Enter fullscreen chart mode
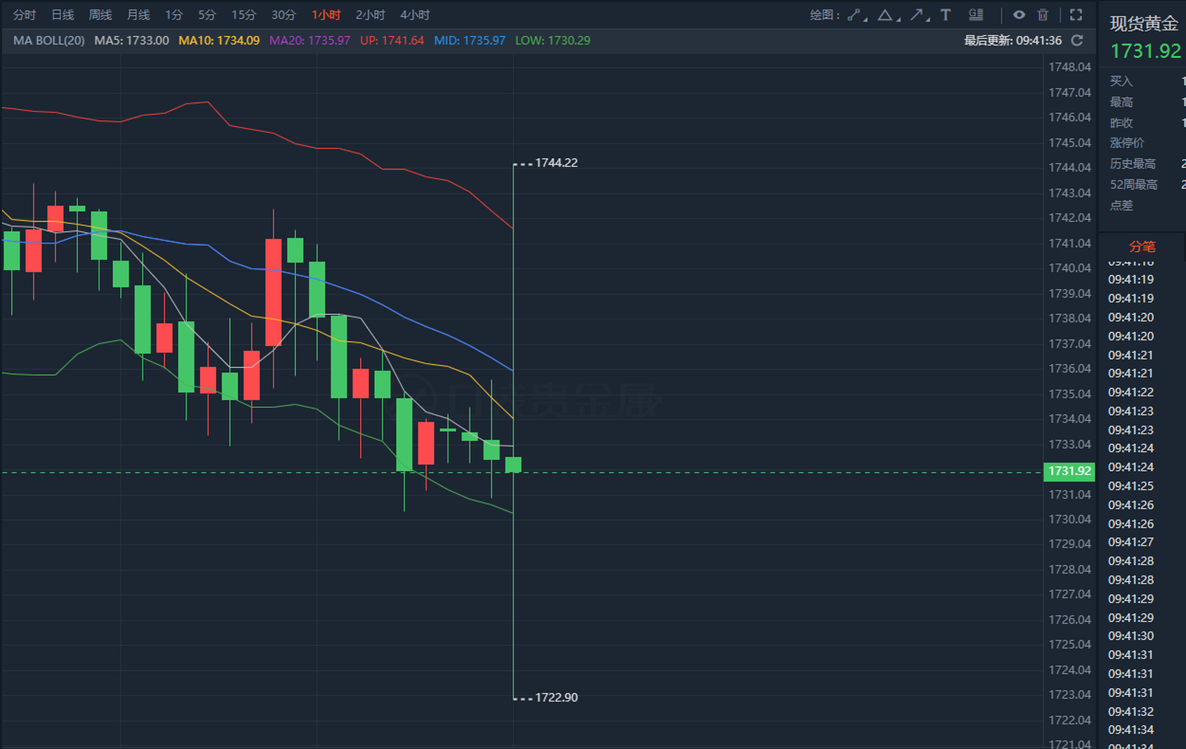This screenshot has width=1186, height=749. coord(1076,15)
